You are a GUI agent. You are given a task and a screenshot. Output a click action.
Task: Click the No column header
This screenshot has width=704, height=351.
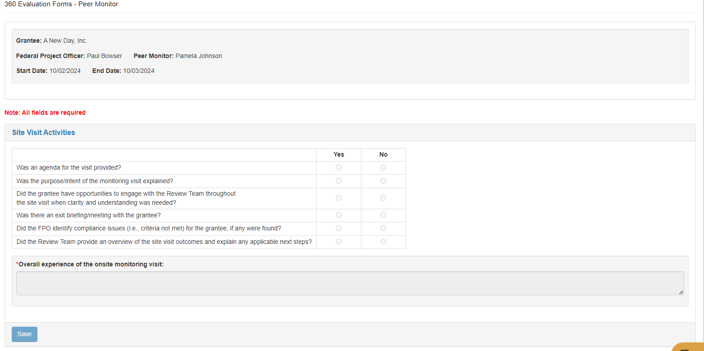coord(383,154)
